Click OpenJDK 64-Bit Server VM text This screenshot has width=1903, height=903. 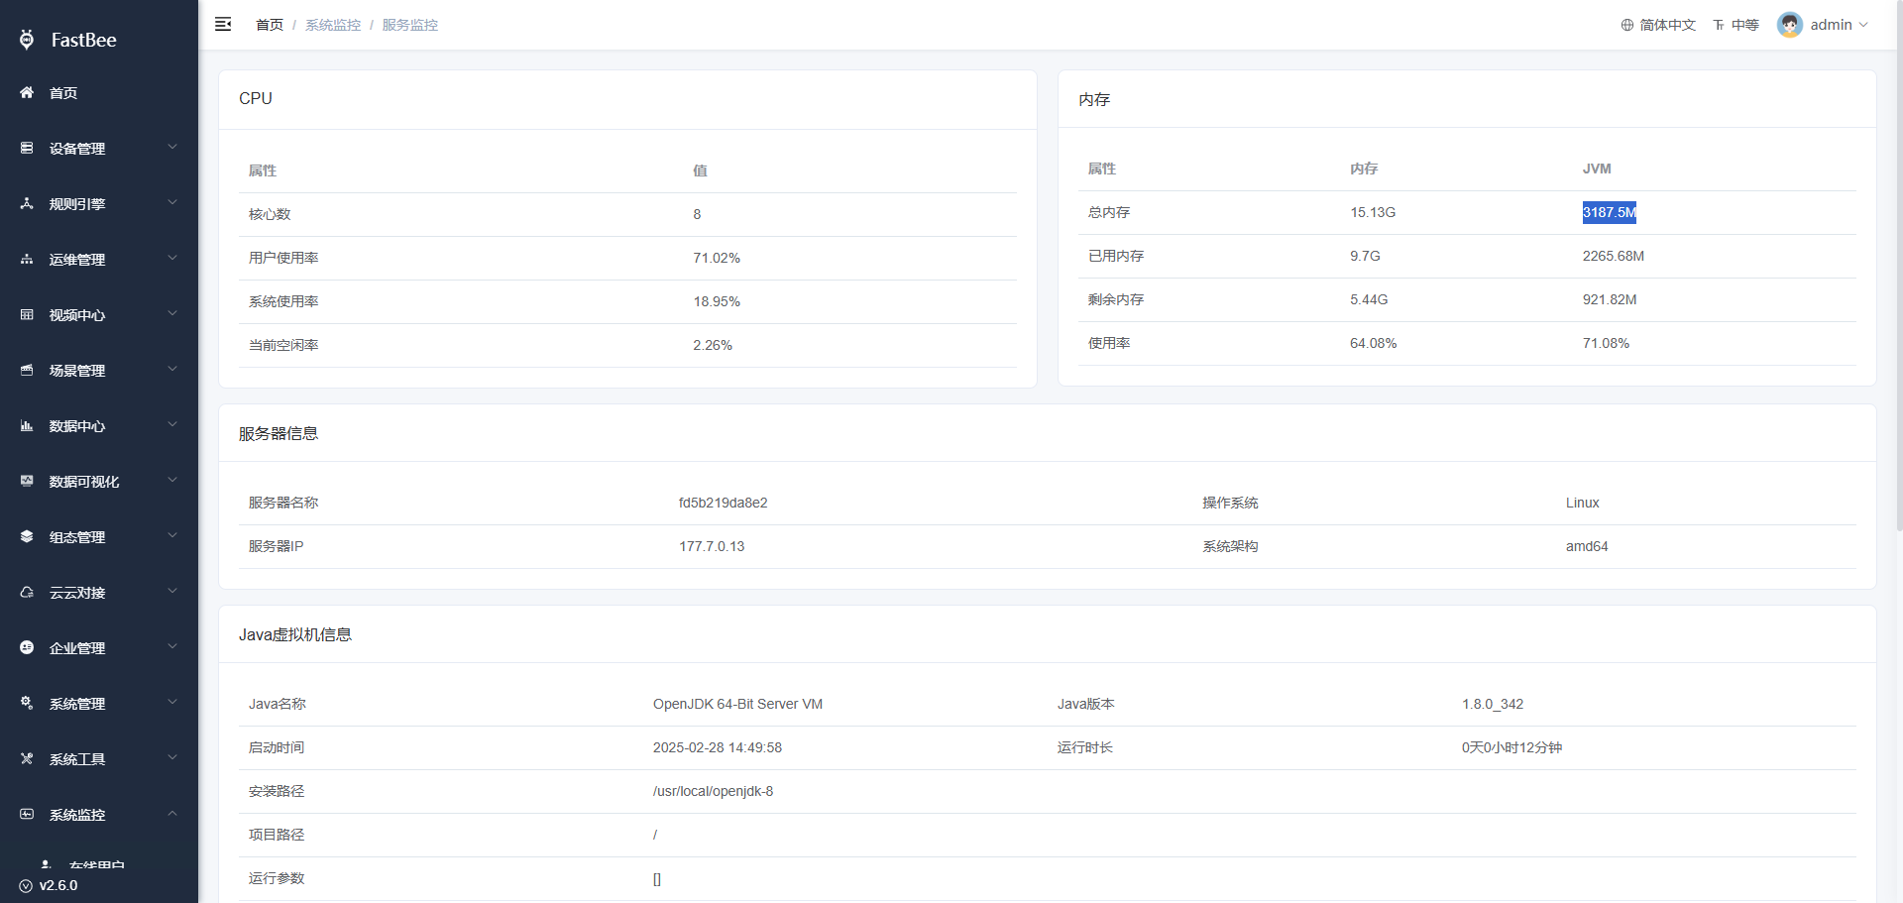737,704
